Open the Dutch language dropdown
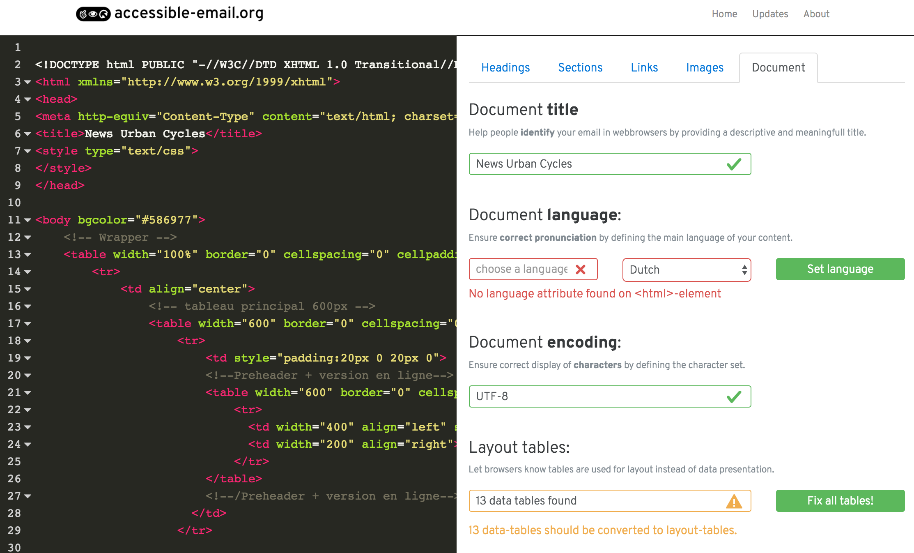914x553 pixels. coord(687,270)
